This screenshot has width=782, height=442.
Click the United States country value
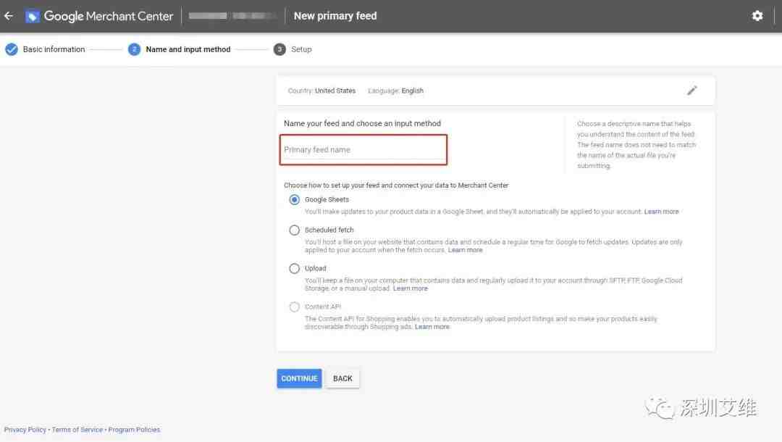click(335, 91)
